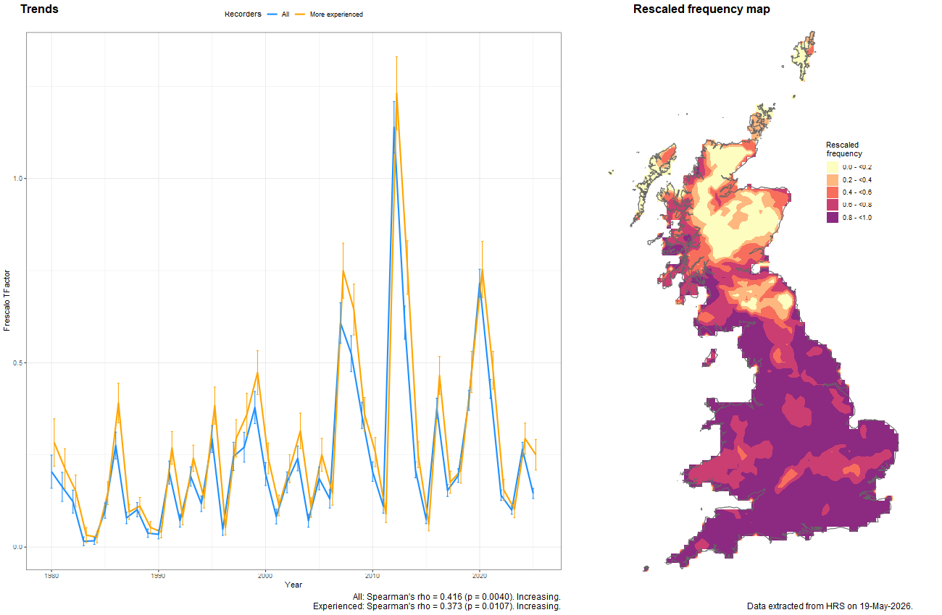942x615 pixels.
Task: Click the 'Year' x-axis label
Action: (x=293, y=584)
